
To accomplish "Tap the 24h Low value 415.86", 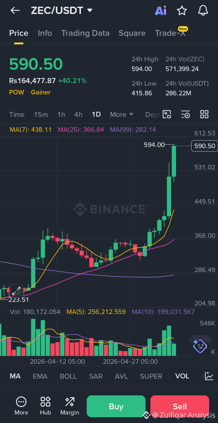I will [142, 93].
